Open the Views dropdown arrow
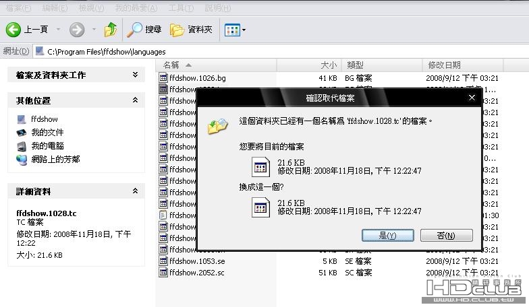 (244, 30)
